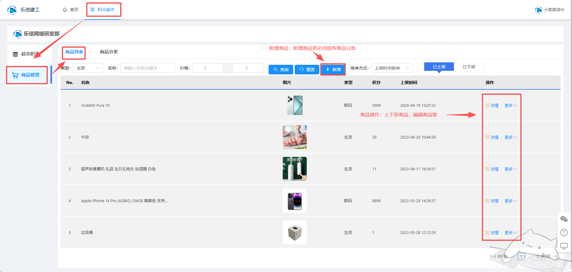Open 商品管理 shopping cart sidebar item
Screen dimensions: 572x272
[x=27, y=75]
